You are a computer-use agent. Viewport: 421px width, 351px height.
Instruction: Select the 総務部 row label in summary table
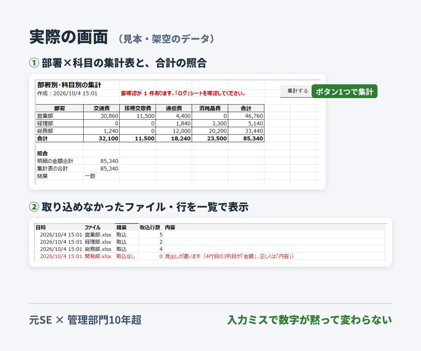pos(59,131)
